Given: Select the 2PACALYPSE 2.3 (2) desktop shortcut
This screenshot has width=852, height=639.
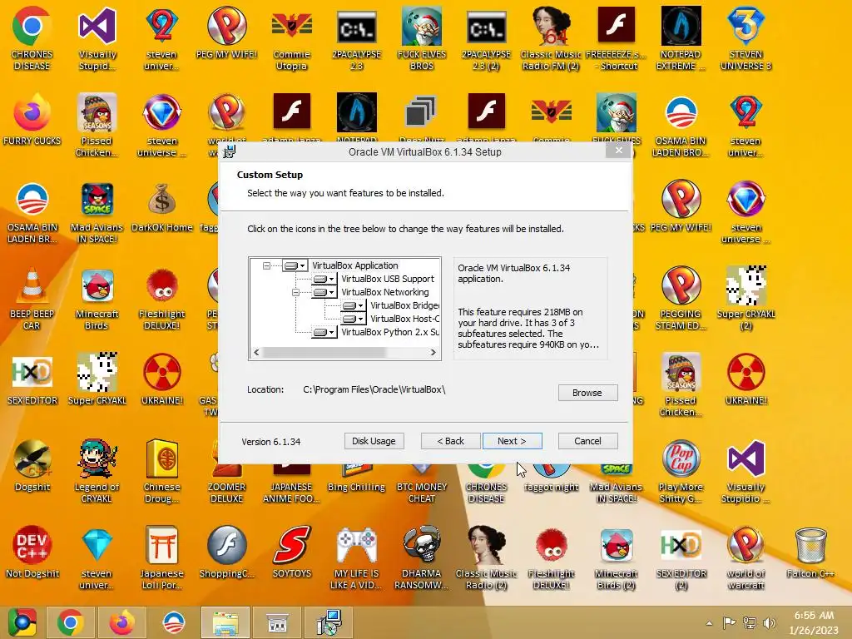Looking at the screenshot, I should [486, 39].
